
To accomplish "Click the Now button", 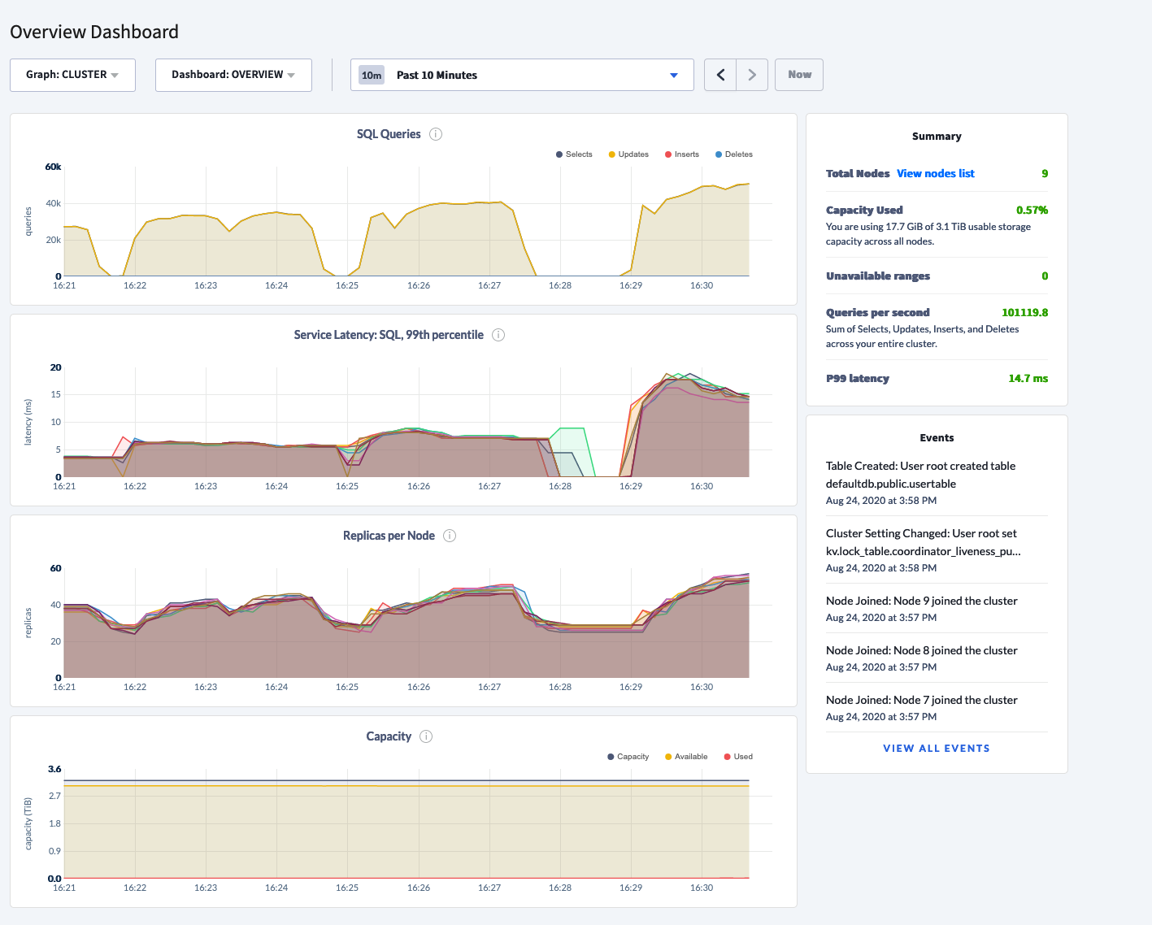I will 799,75.
